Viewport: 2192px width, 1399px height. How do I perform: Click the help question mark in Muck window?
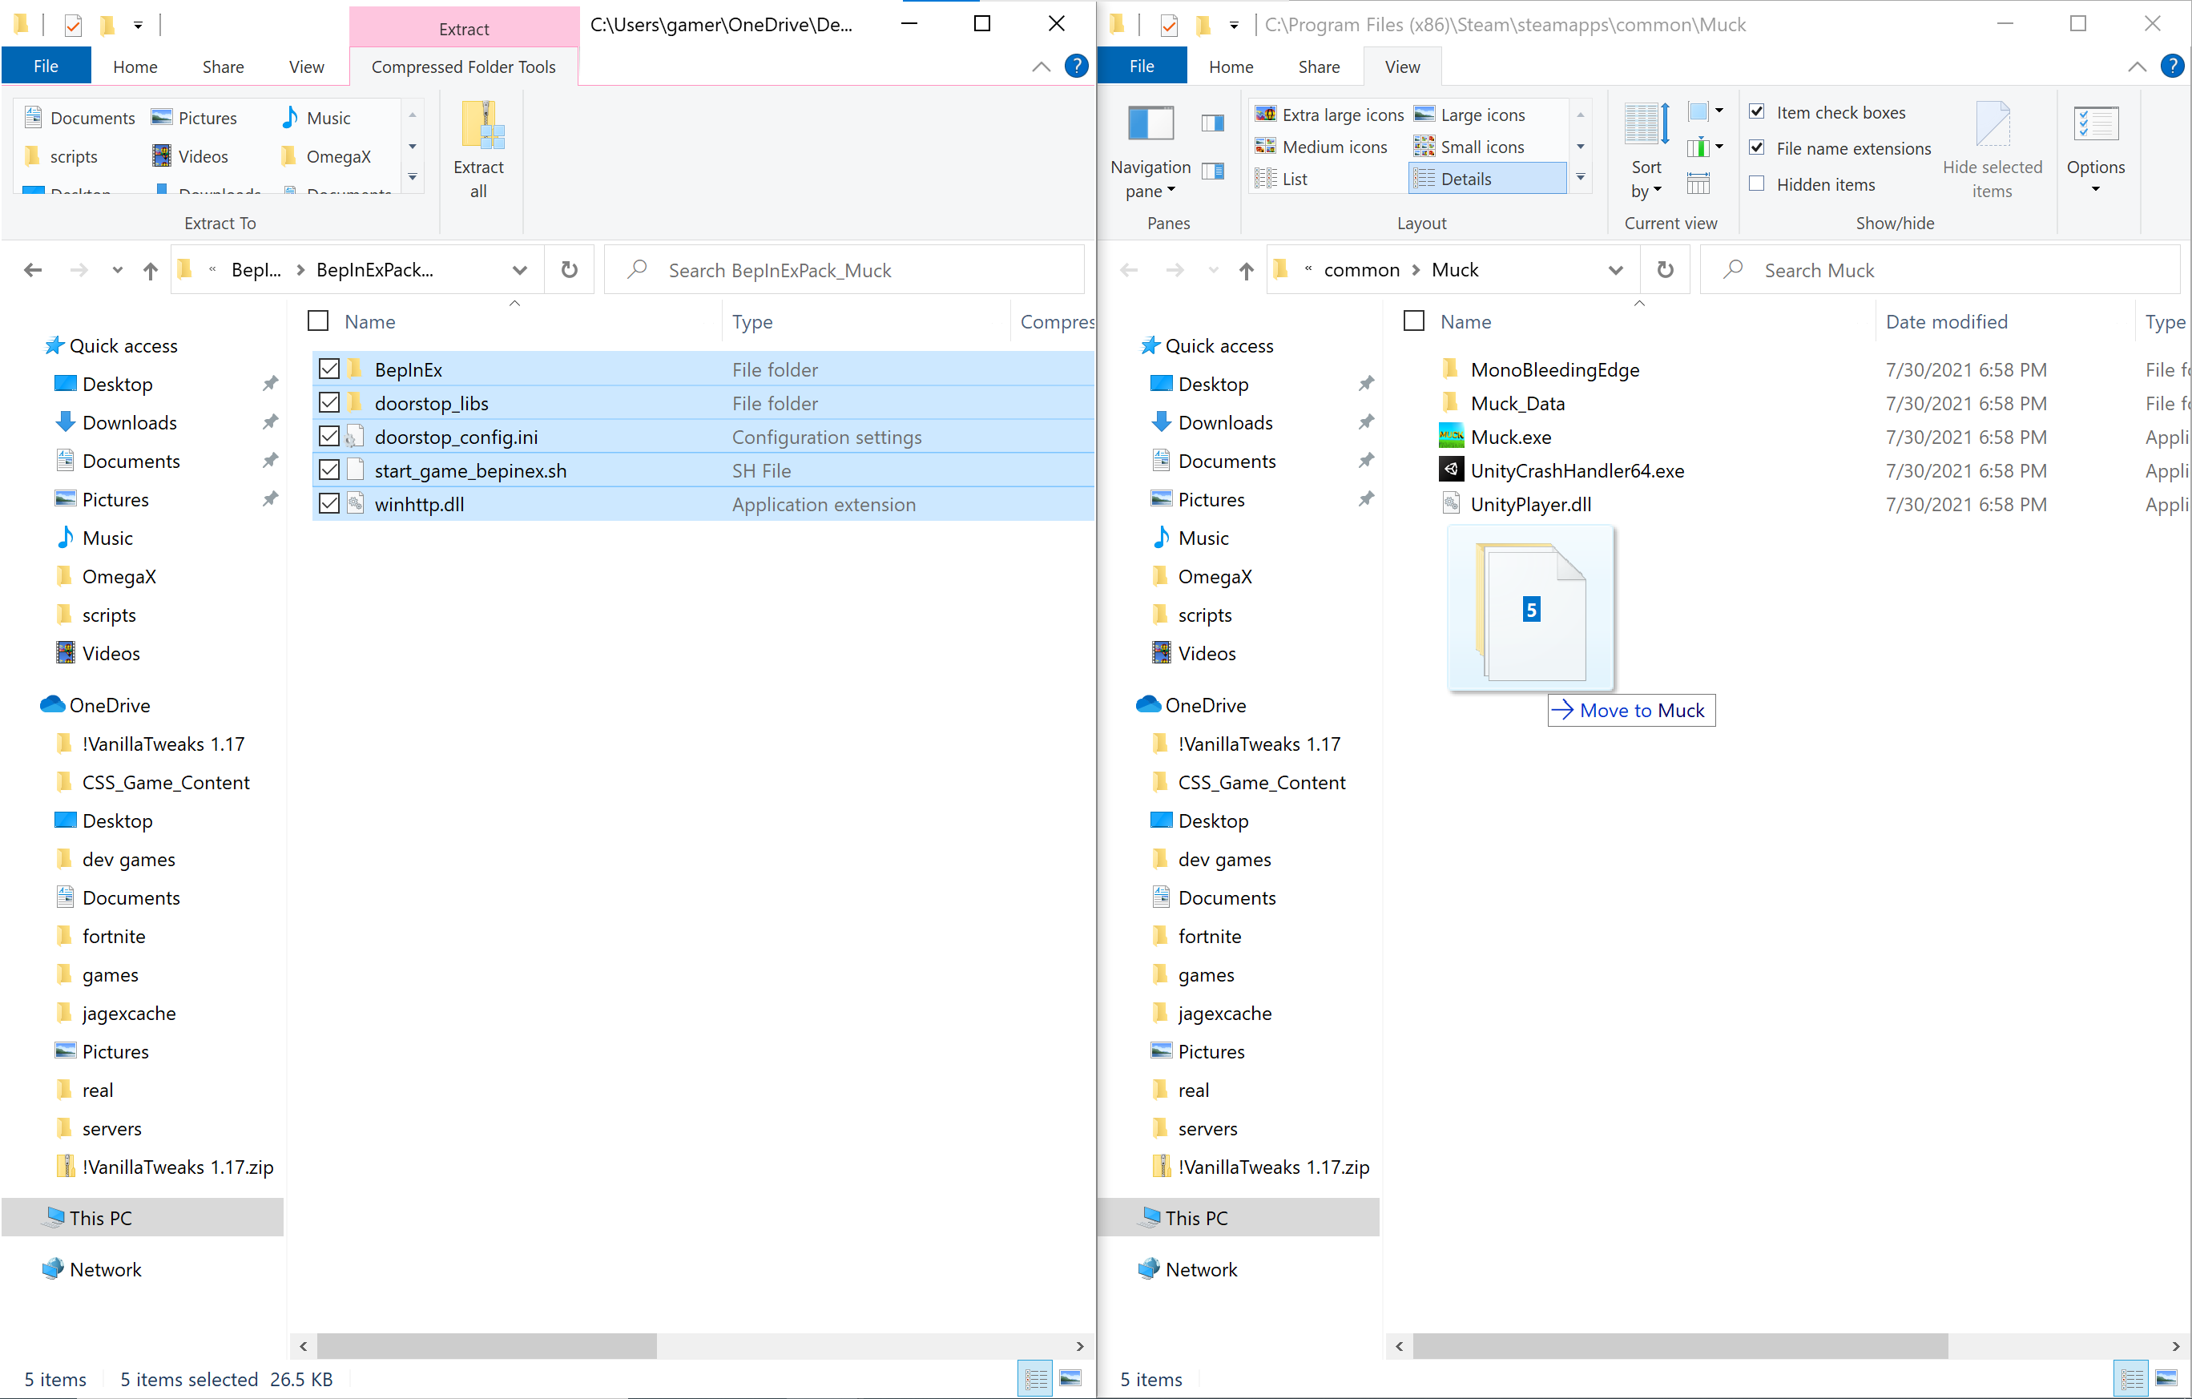pos(2172,67)
